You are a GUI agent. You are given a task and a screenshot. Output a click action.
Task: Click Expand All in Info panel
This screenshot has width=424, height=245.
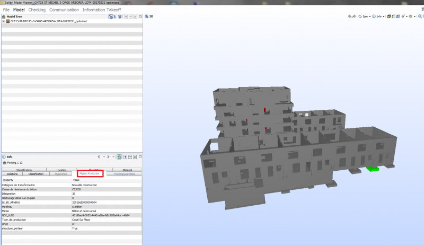125,157
